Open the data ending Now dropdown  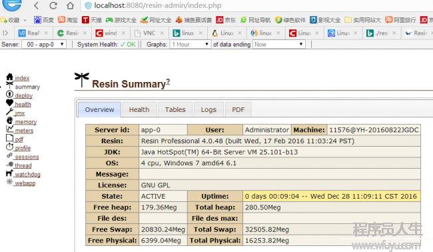pyautogui.click(x=279, y=45)
